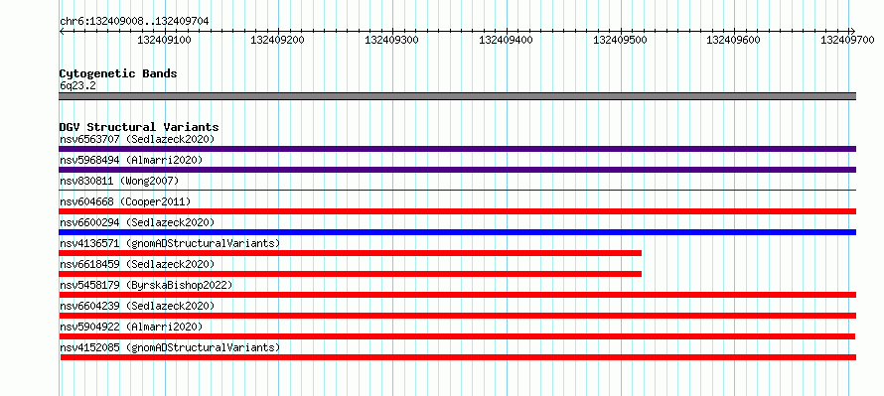The height and width of the screenshot is (396, 884).
Task: Click ruler position 132409500
Action: coord(620,40)
